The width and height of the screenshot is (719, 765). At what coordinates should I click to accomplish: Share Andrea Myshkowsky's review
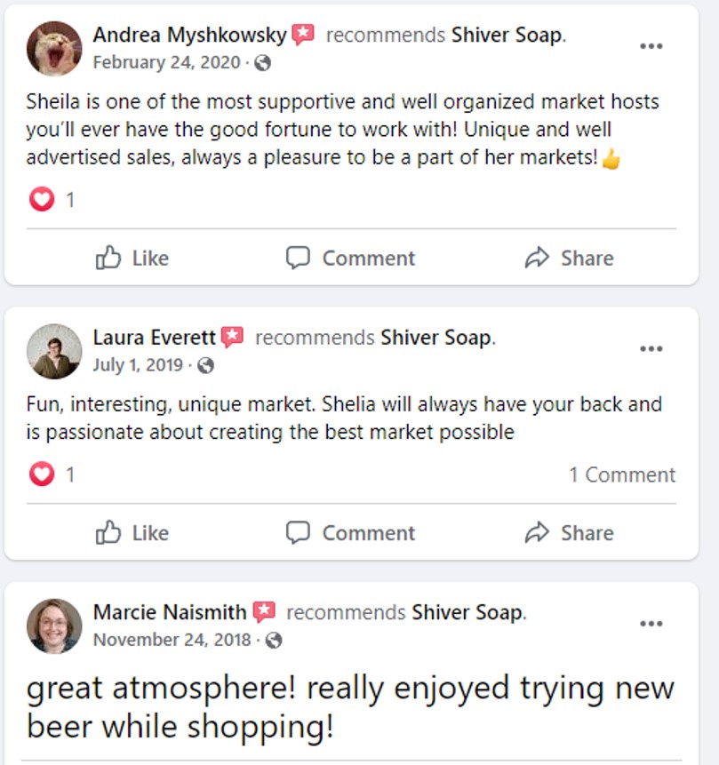[569, 259]
